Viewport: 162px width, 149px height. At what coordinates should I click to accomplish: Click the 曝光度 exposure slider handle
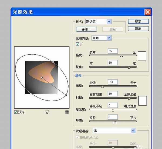[113, 110]
